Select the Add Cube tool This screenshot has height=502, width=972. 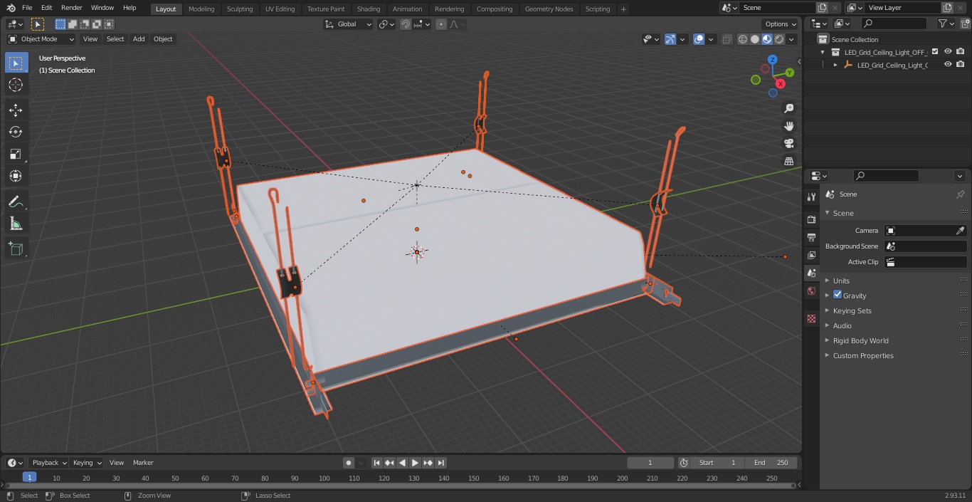click(16, 249)
